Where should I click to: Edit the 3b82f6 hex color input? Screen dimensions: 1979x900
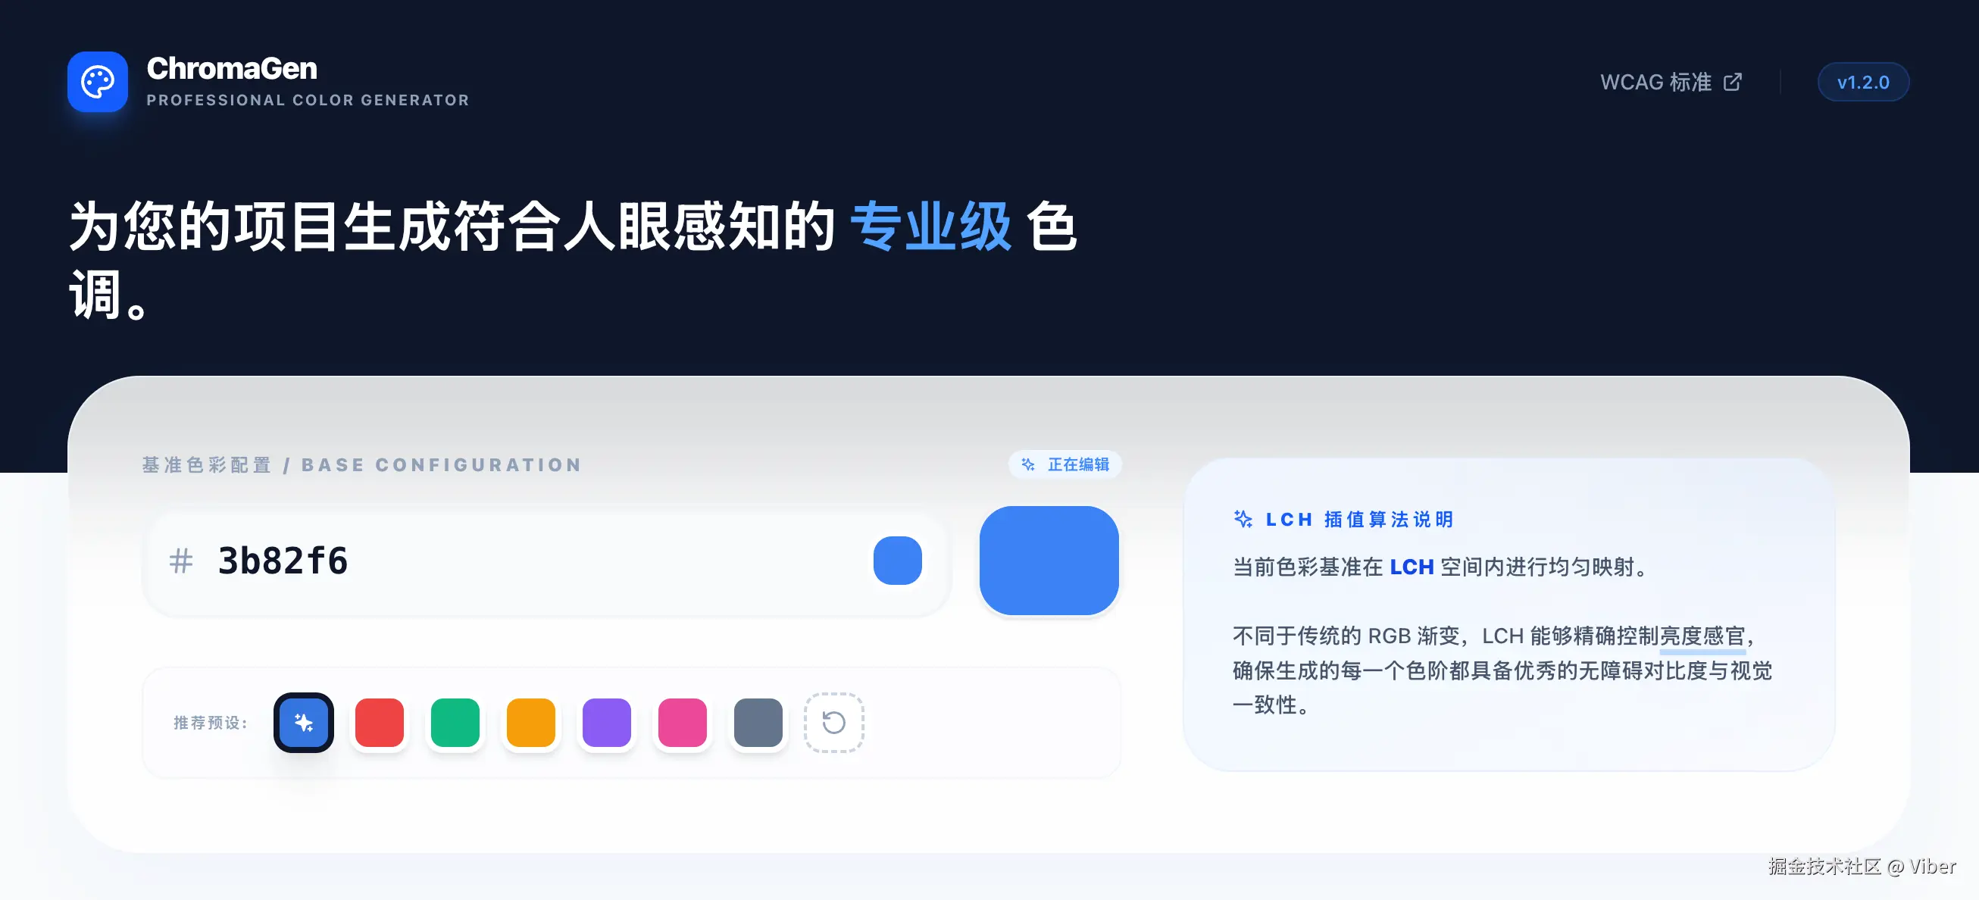(x=530, y=561)
